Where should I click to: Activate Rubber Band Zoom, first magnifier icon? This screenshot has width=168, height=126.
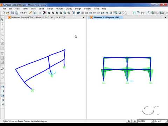49,13
